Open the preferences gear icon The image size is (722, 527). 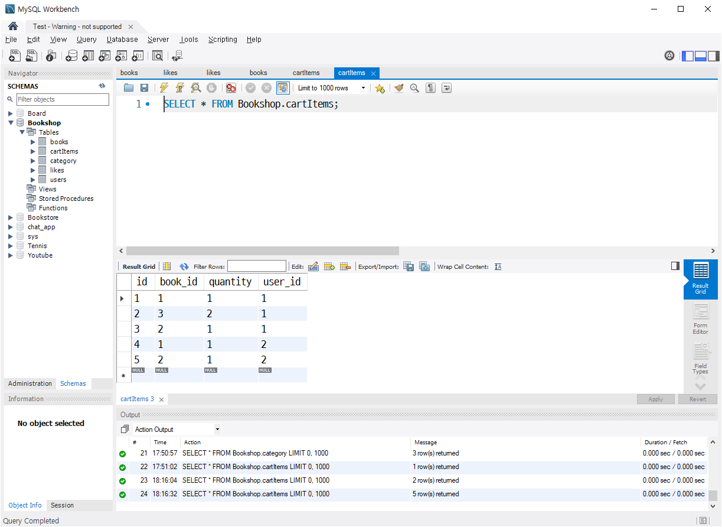click(669, 56)
